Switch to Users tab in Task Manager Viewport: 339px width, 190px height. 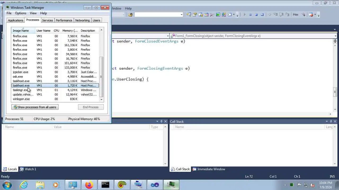[x=96, y=20]
